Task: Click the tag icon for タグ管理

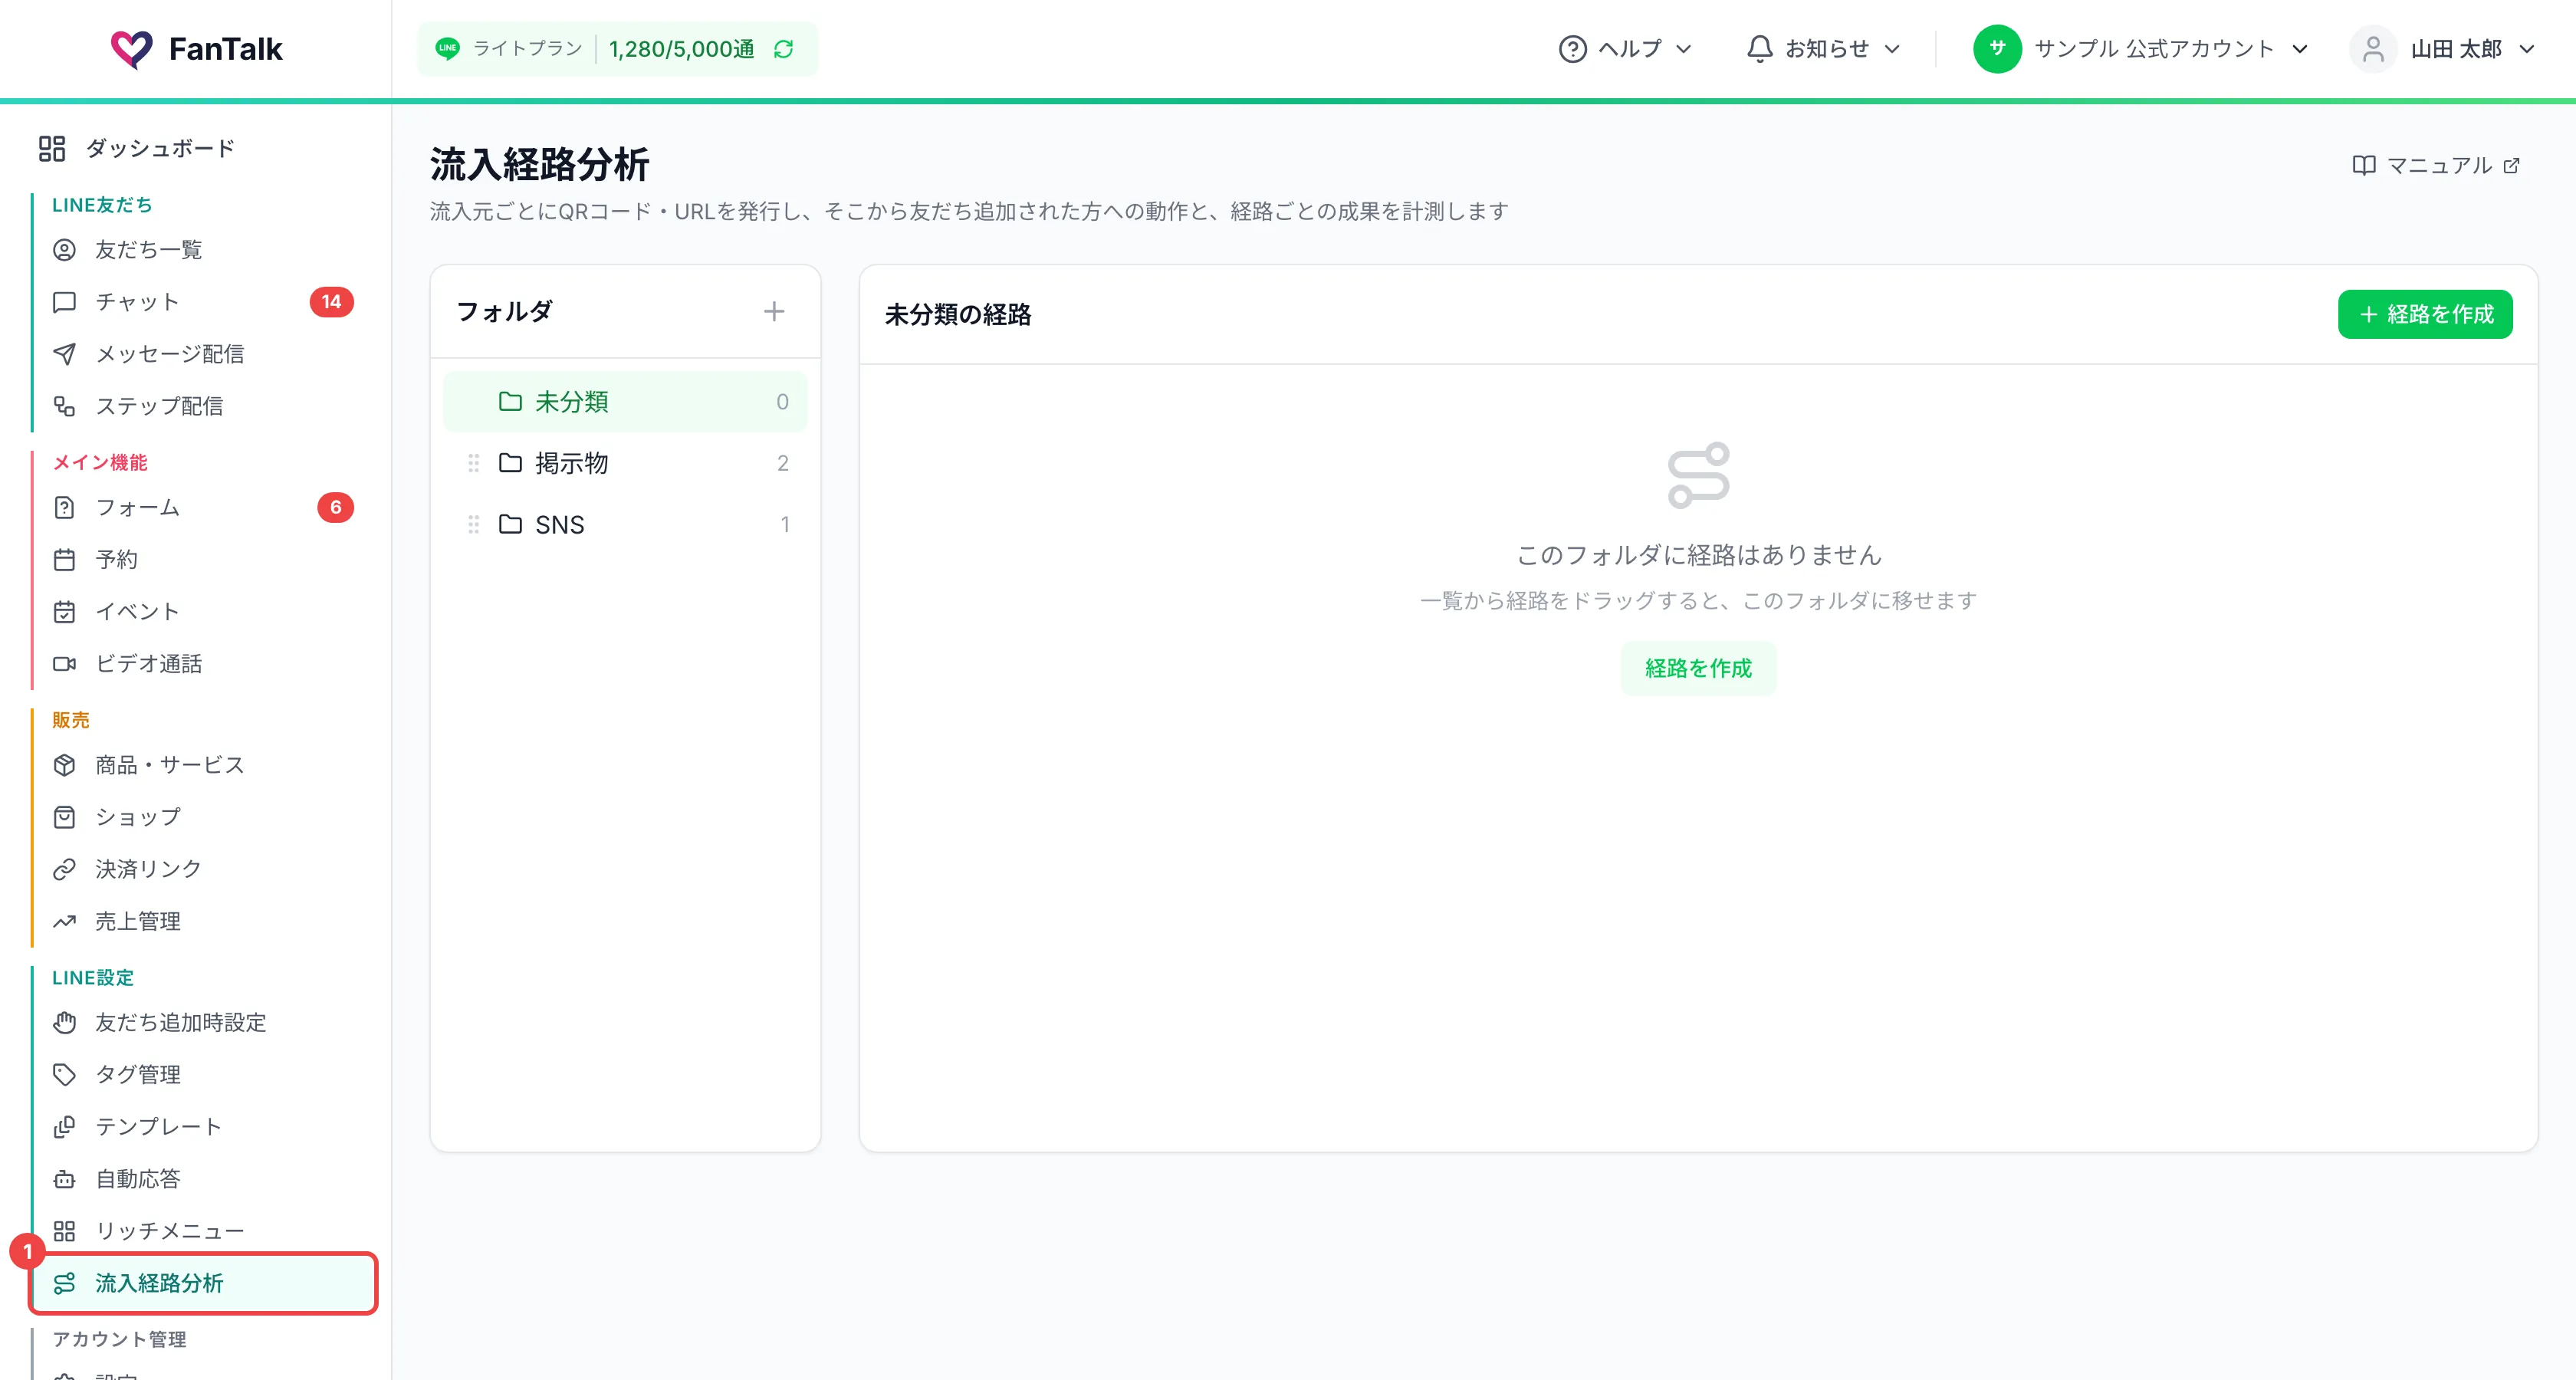Action: coord(64,1075)
